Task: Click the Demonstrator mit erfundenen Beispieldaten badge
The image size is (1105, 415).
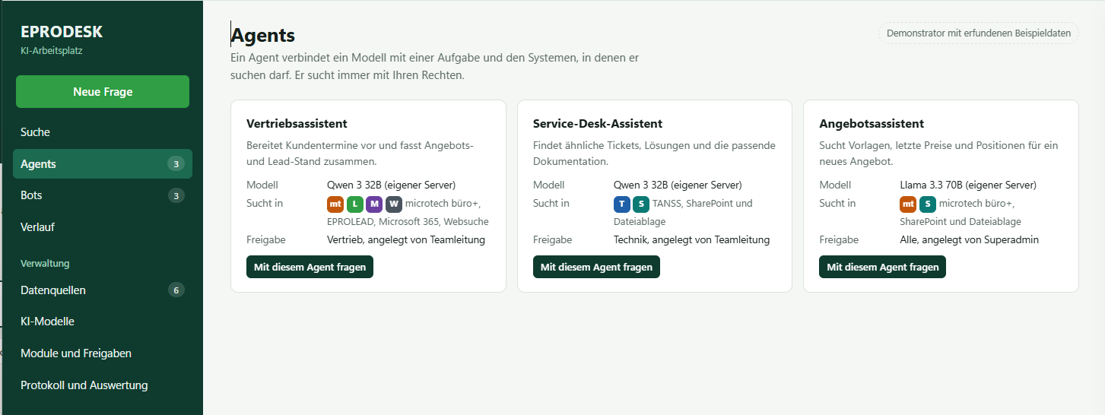Action: coord(978,33)
